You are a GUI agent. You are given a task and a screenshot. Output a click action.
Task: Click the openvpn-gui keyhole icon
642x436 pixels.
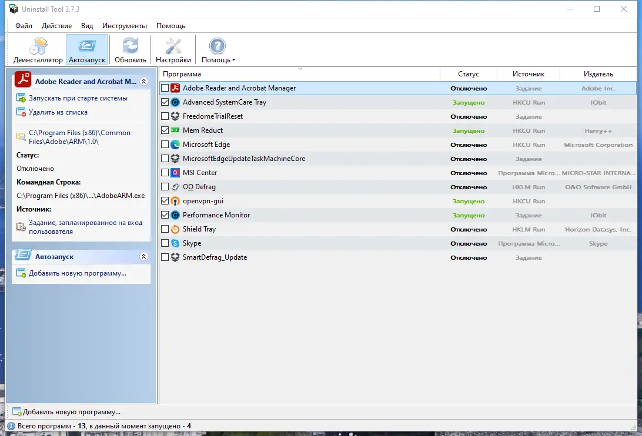[x=175, y=201]
